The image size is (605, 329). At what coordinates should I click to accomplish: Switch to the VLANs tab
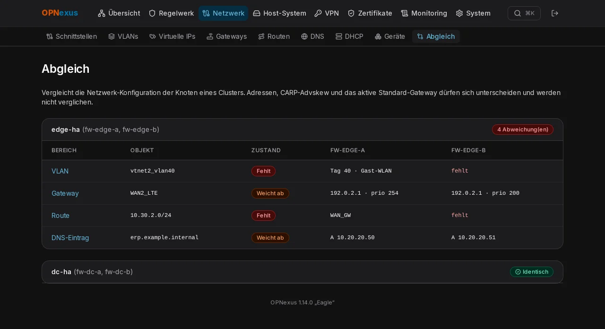coord(123,36)
